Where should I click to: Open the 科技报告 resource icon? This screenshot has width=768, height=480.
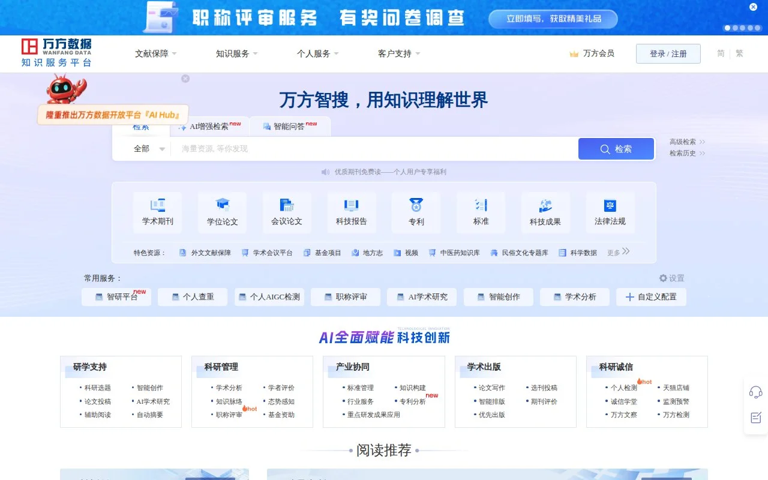coord(352,212)
